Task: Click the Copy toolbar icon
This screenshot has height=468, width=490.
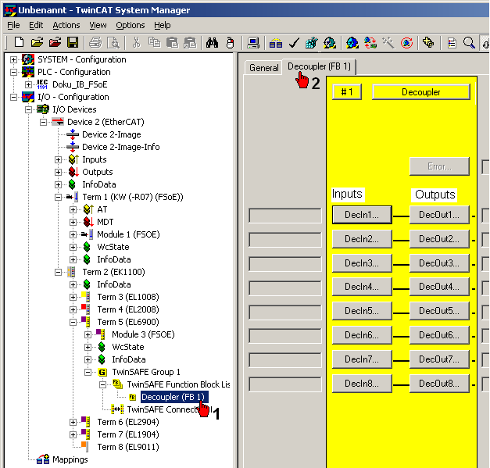Action: (x=154, y=42)
